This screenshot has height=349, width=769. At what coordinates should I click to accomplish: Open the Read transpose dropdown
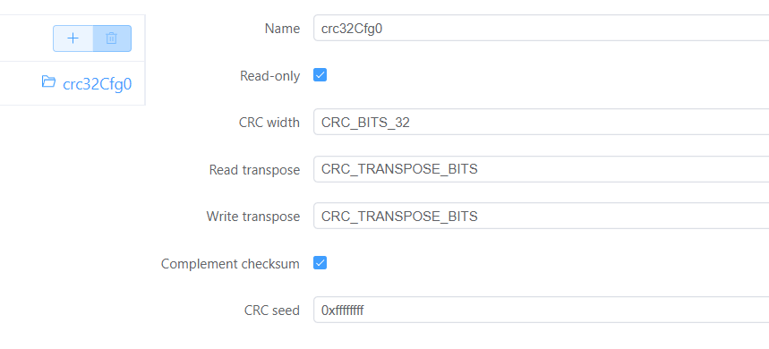(541, 169)
